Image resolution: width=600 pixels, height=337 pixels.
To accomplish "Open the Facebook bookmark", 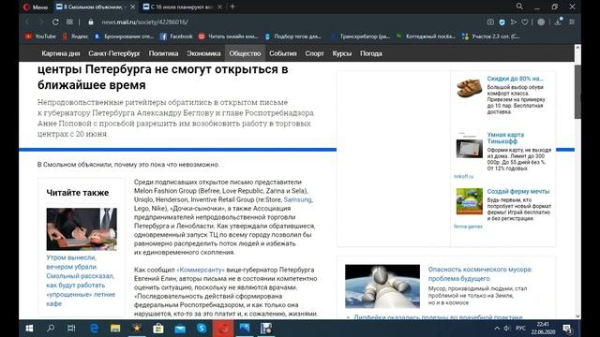I will (176, 37).
